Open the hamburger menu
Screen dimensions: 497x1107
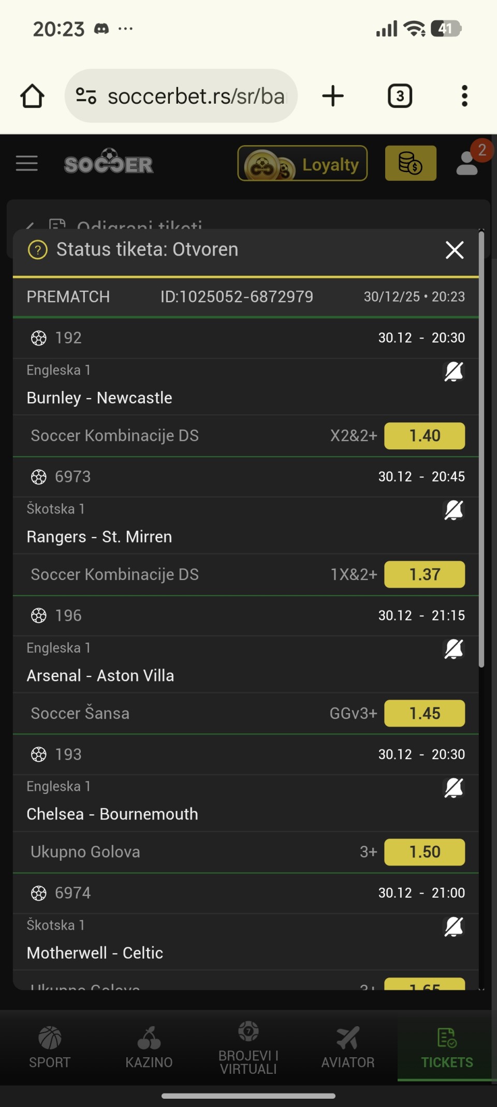27,163
